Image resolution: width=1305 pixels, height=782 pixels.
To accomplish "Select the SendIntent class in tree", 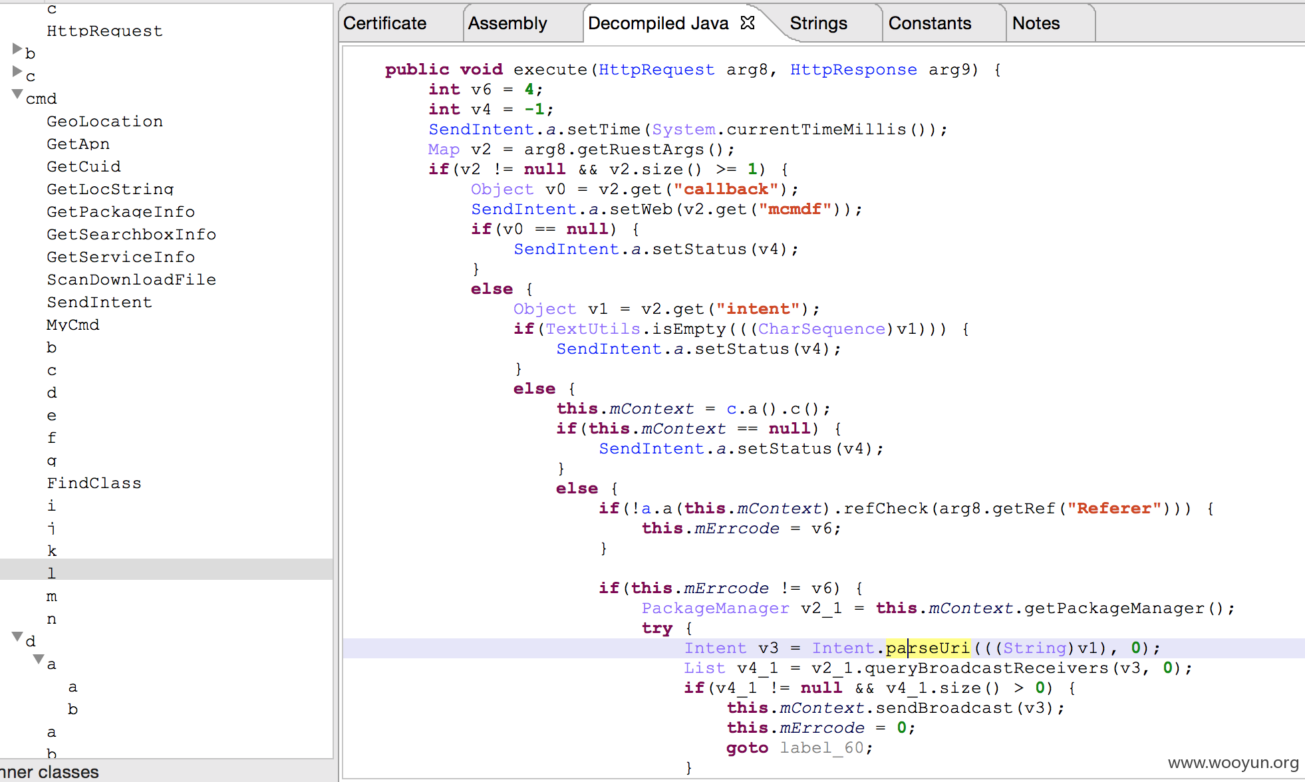I will coord(99,302).
